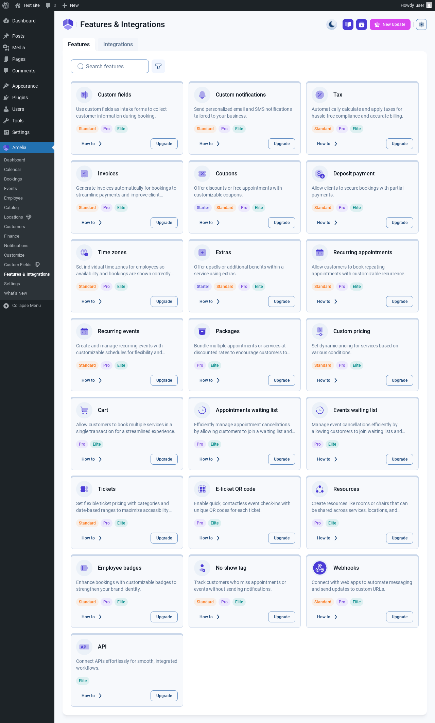Click the Amelia logo beside page title
Image resolution: width=435 pixels, height=723 pixels.
(x=68, y=24)
